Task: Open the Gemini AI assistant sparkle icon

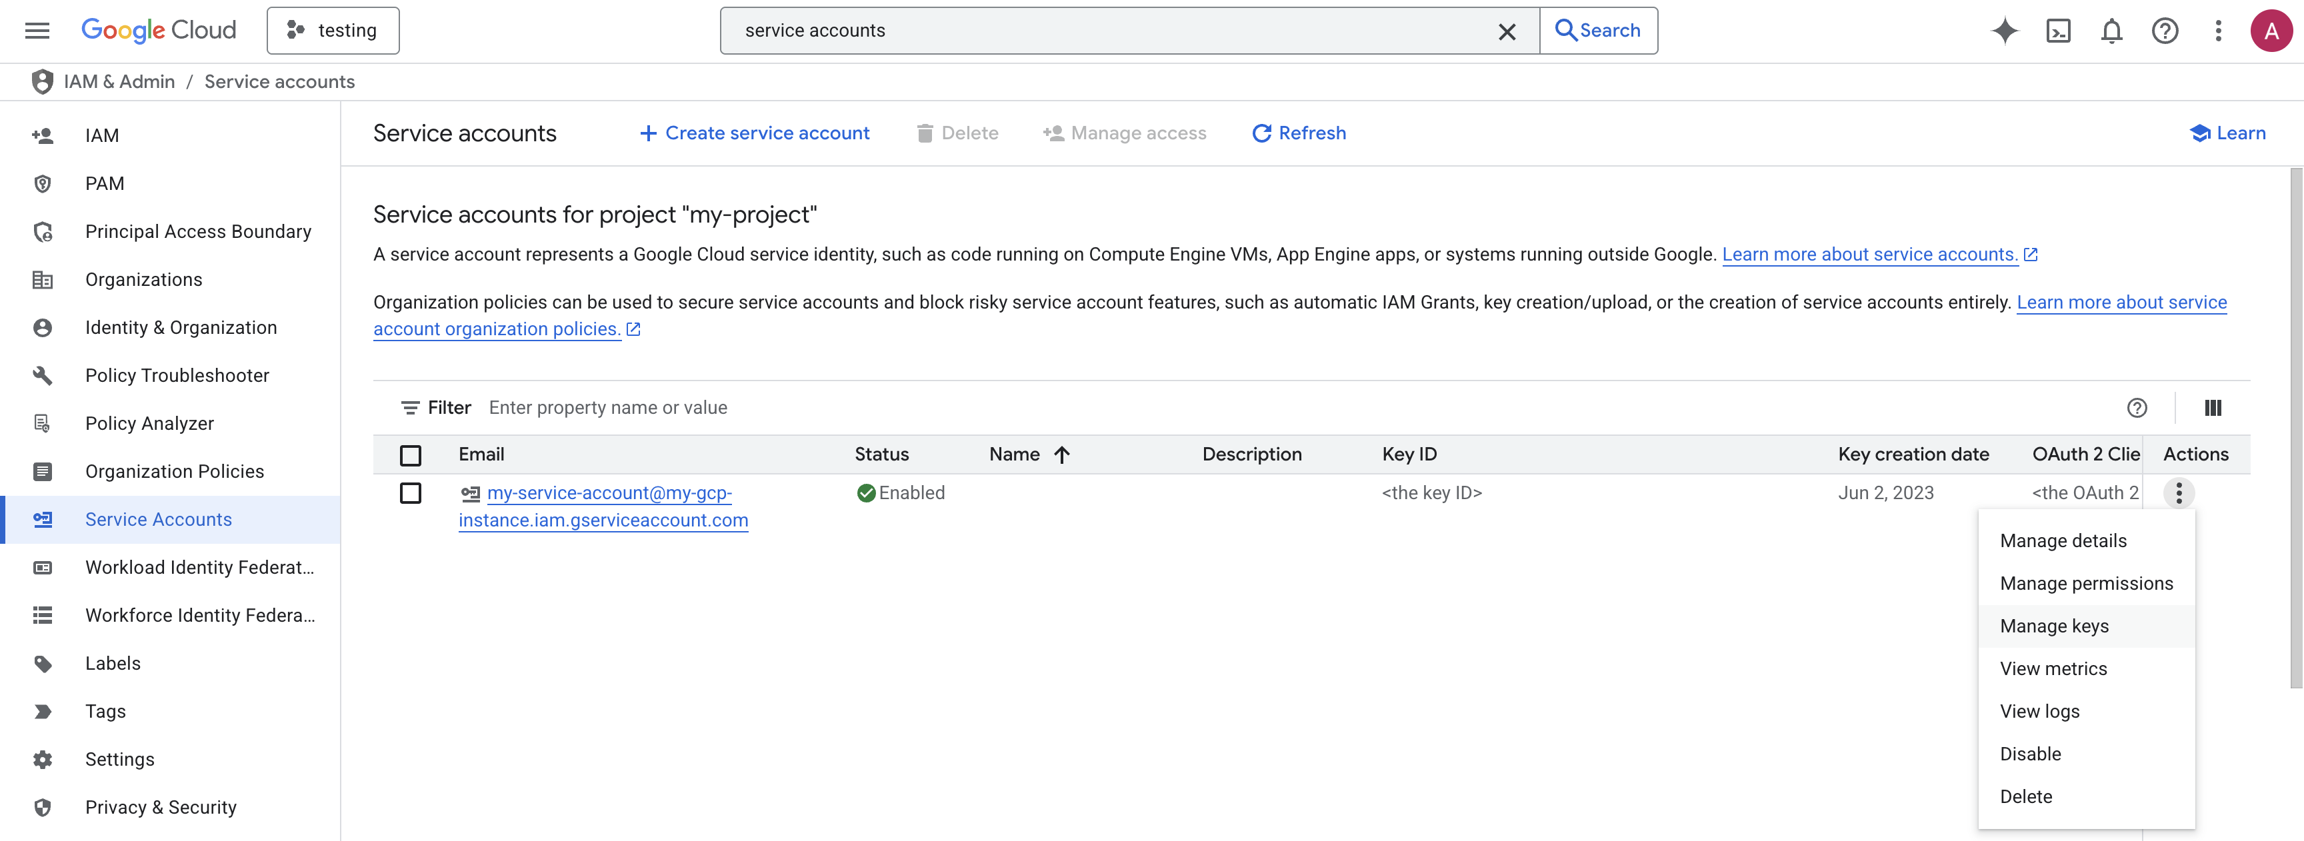Action: pyautogui.click(x=2005, y=31)
